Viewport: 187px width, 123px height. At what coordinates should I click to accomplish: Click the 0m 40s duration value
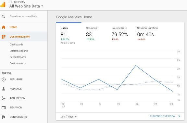click(x=145, y=34)
